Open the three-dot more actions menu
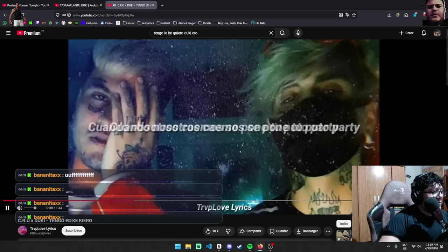 328,231
